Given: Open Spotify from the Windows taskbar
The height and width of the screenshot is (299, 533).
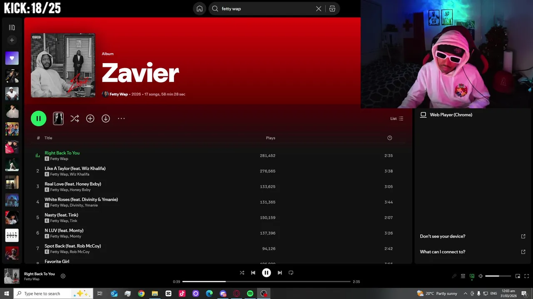Looking at the screenshot, I should click(250, 294).
